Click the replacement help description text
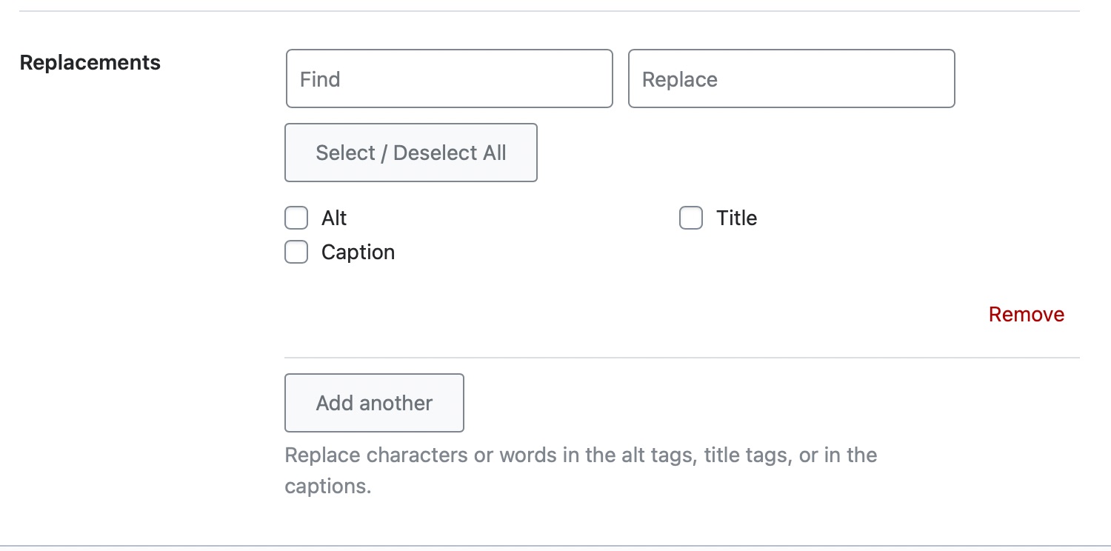This screenshot has width=1111, height=551. pyautogui.click(x=581, y=470)
